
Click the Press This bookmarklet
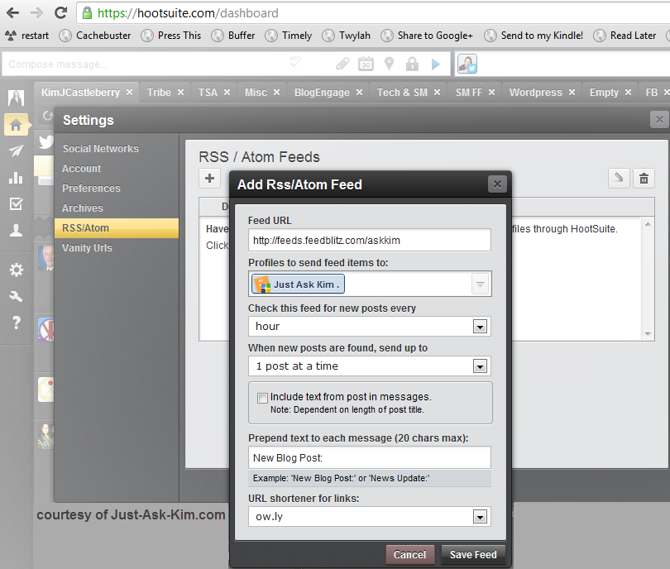point(171,36)
